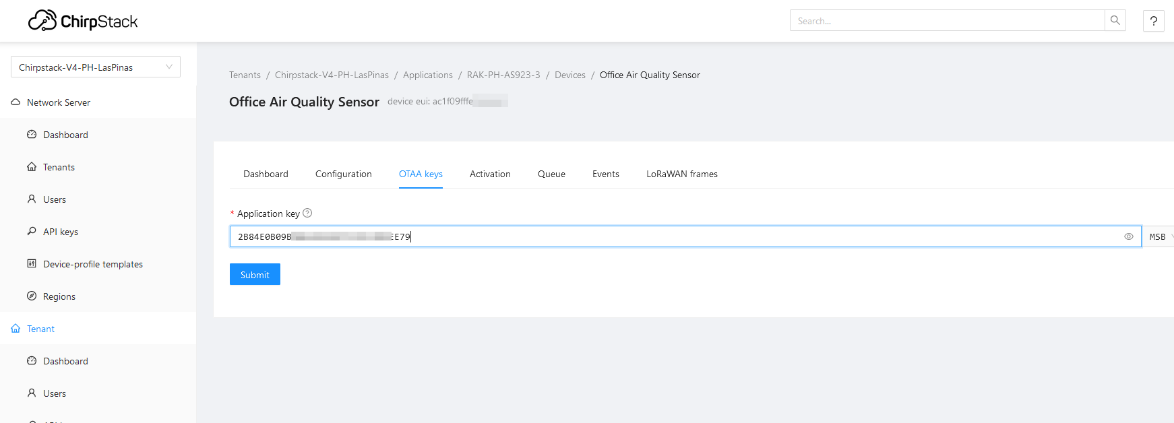
Task: Select the OTAA keys tab
Action: click(x=421, y=174)
